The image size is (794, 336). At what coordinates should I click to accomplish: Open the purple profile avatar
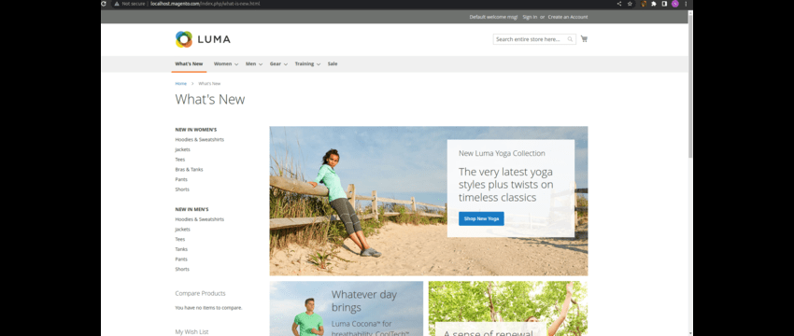coord(675,4)
